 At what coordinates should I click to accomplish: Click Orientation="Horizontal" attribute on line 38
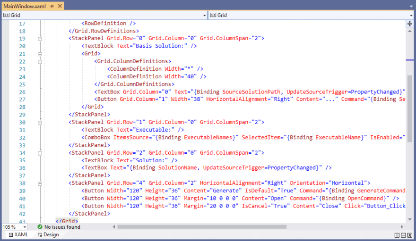[x=328, y=183]
